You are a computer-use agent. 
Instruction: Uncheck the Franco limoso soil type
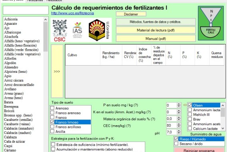click(x=52, y=122)
